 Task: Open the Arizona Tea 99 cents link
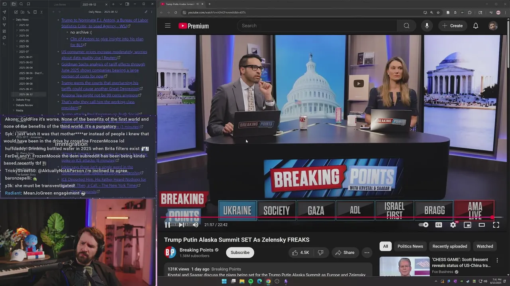pos(100,95)
